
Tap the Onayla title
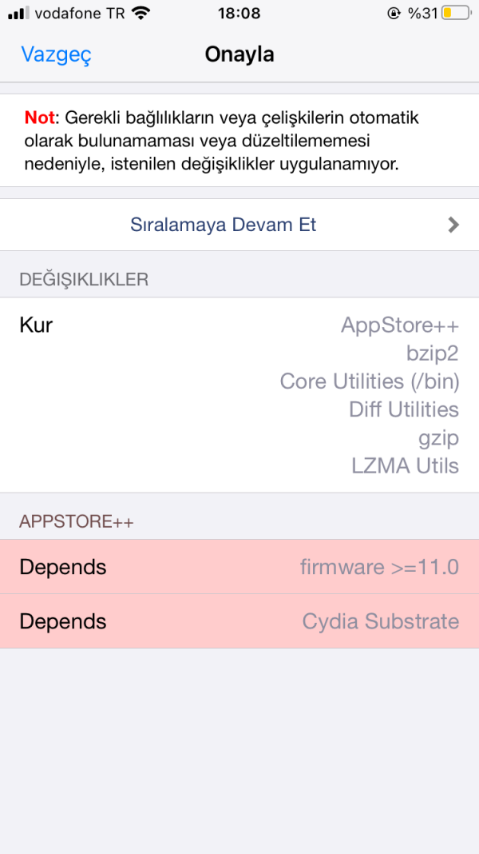(x=239, y=54)
